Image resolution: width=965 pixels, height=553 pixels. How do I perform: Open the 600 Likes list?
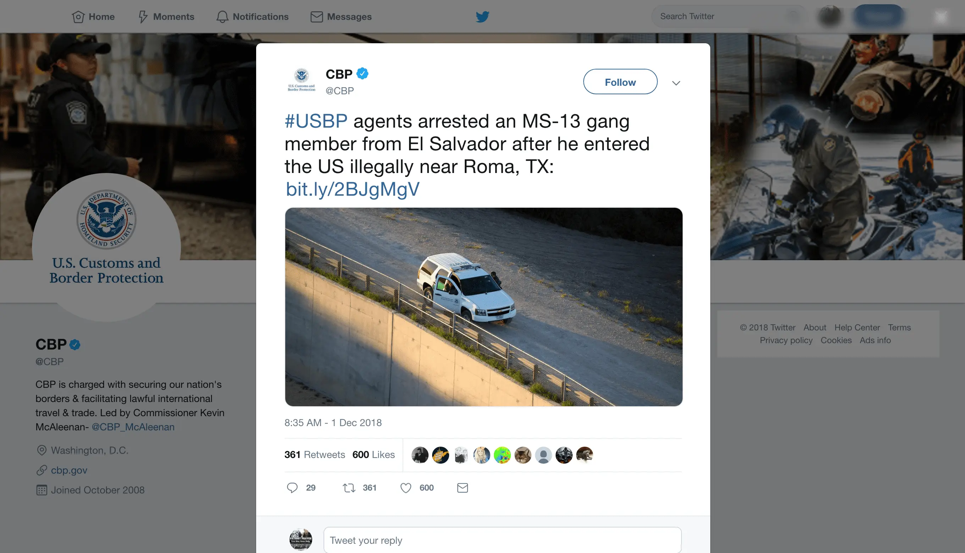374,454
